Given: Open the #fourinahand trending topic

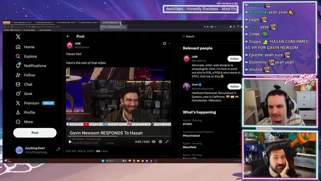Looking at the screenshot, I should [x=191, y=136].
